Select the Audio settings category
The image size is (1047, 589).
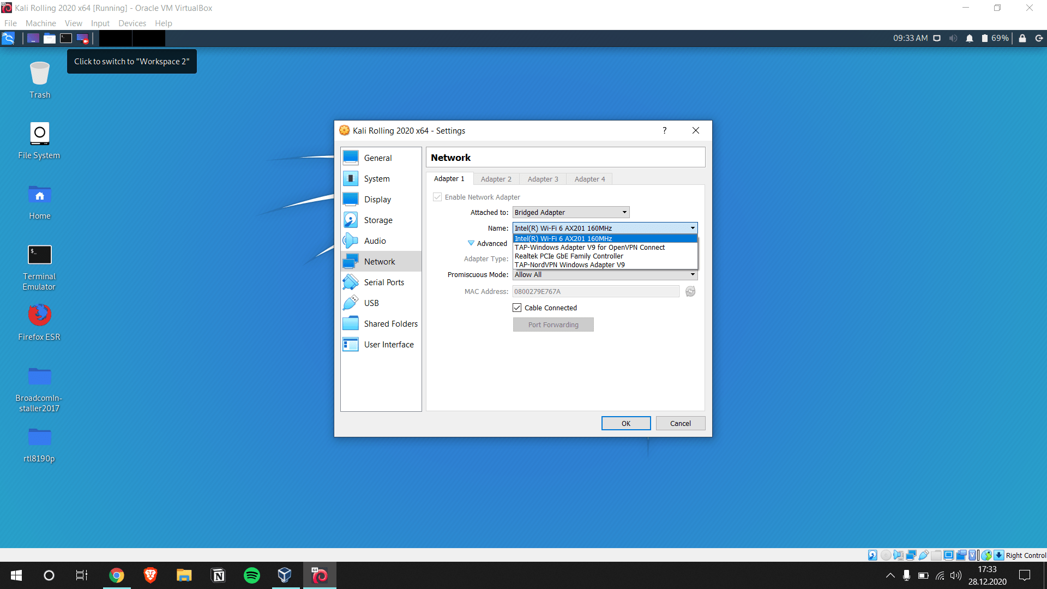(375, 241)
